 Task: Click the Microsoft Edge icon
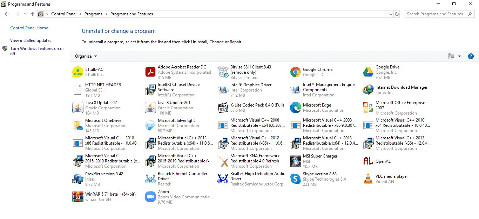coord(296,108)
